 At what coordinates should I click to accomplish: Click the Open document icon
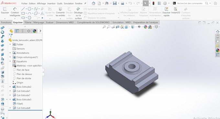click(x=107, y=3)
